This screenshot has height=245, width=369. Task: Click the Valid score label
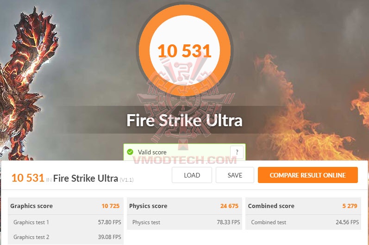[152, 152]
